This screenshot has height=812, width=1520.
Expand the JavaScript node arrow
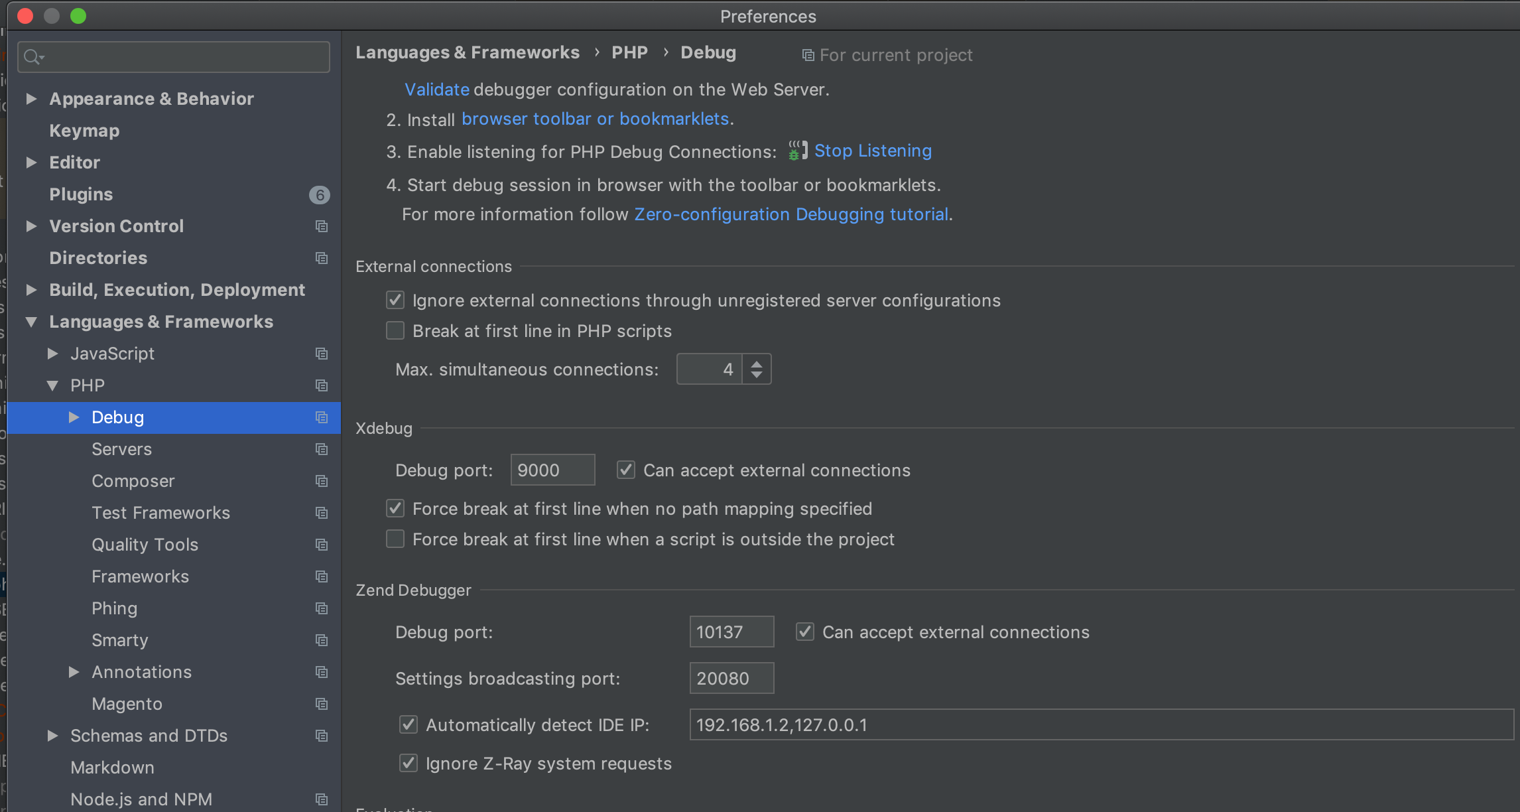52,354
